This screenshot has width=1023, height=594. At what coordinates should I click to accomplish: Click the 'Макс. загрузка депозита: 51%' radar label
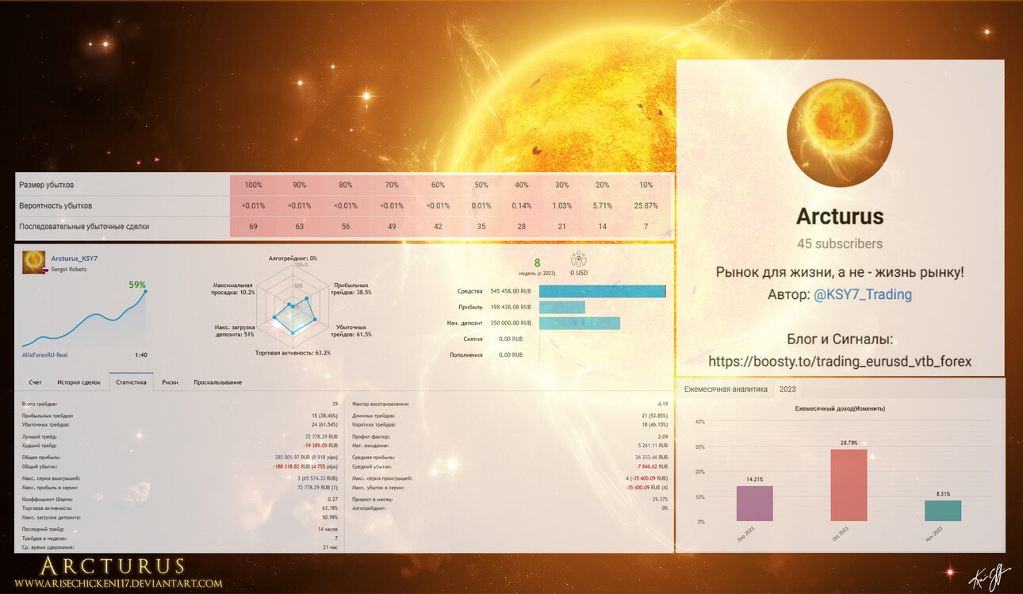[x=234, y=331]
